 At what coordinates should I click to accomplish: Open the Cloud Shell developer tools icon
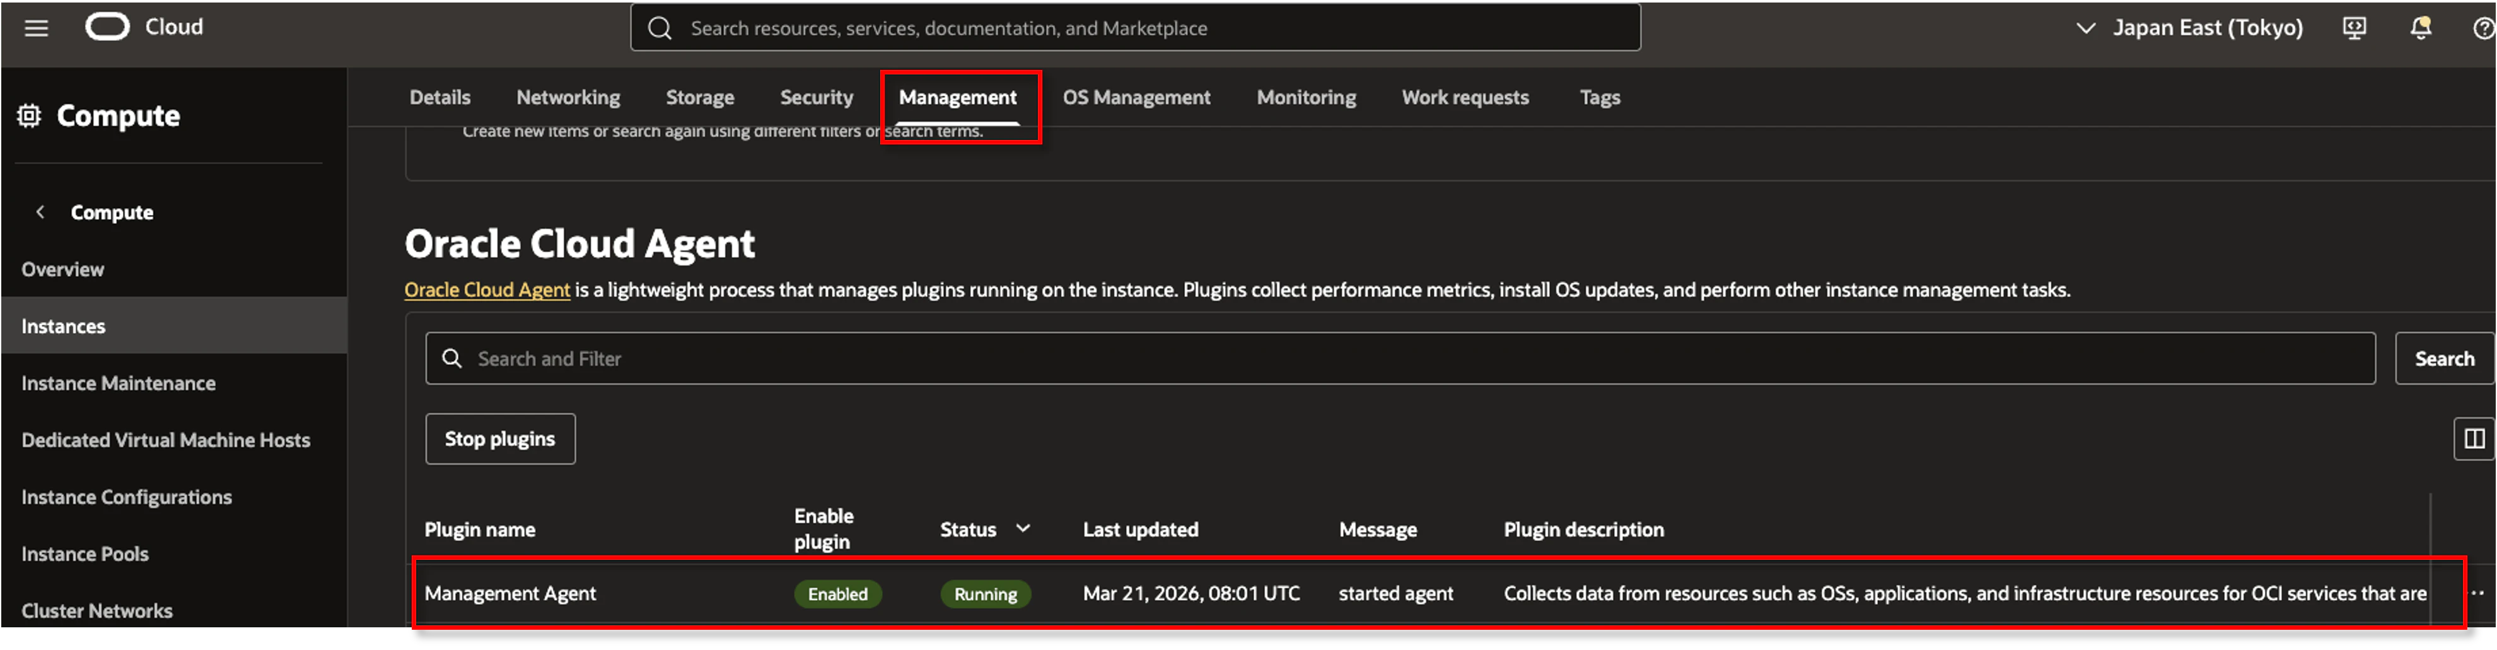2353,28
